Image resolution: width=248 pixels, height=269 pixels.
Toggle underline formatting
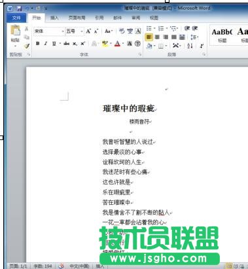(54, 44)
